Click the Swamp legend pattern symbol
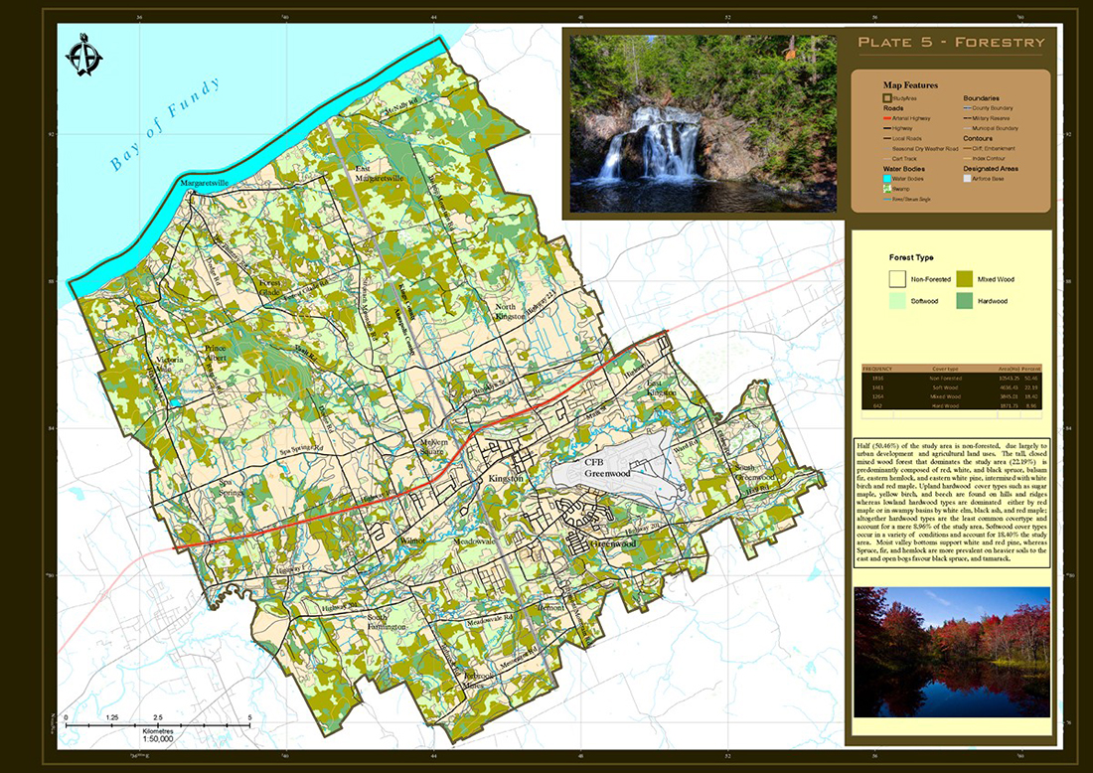 (887, 189)
